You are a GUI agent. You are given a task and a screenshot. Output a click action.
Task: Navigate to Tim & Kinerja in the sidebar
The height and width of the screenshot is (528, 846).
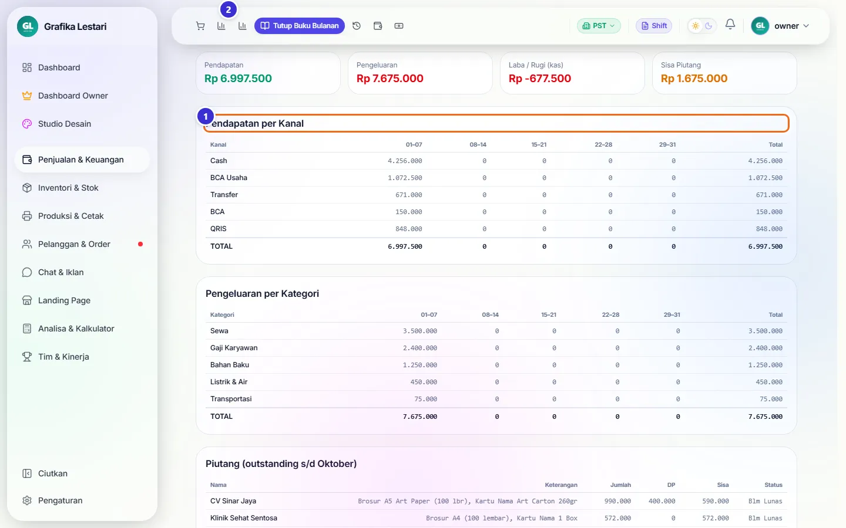82,357
